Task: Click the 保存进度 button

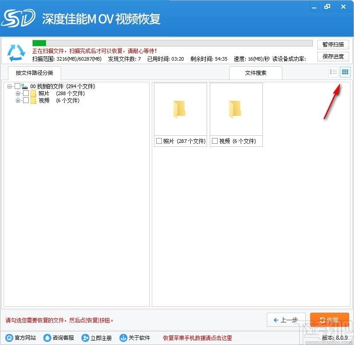Action: [x=333, y=57]
